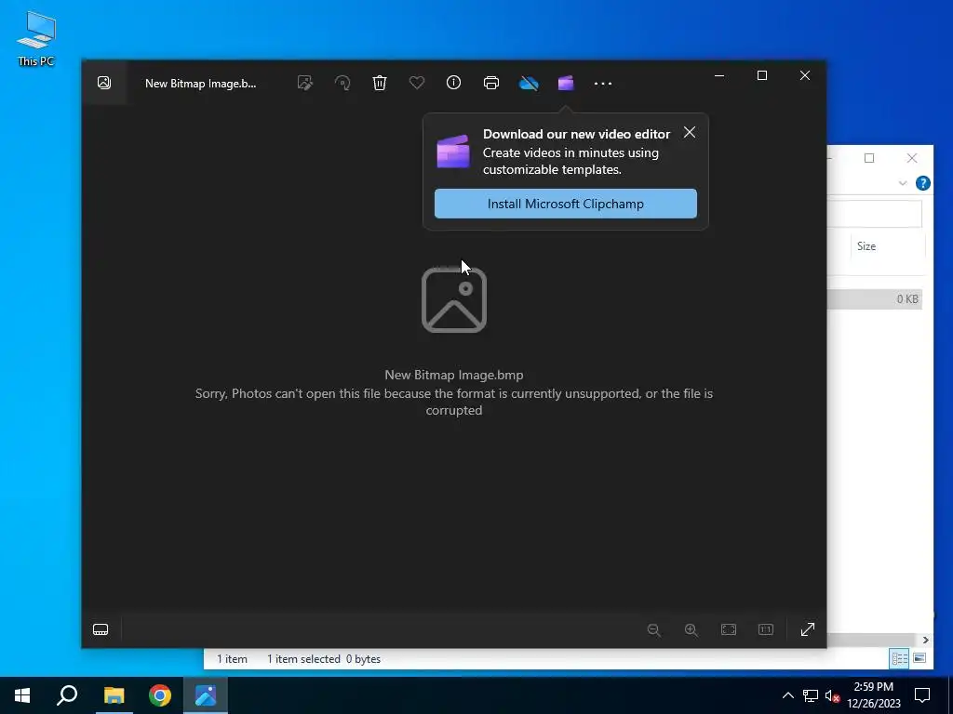This screenshot has height=714, width=953.
Task: Zoom in using the plus magnifier
Action: [x=691, y=629]
